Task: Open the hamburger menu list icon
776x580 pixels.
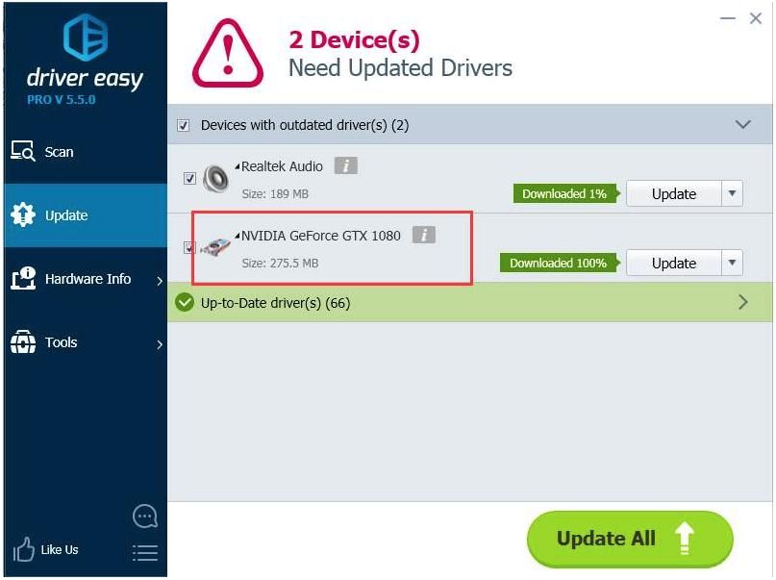Action: click(x=145, y=553)
